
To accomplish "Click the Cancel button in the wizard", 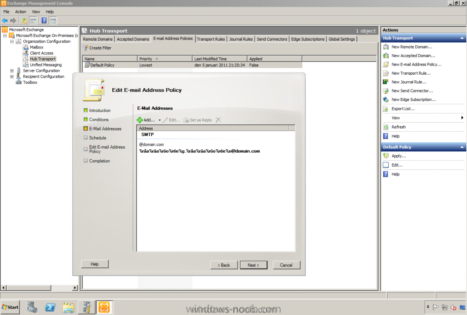I will [286, 265].
